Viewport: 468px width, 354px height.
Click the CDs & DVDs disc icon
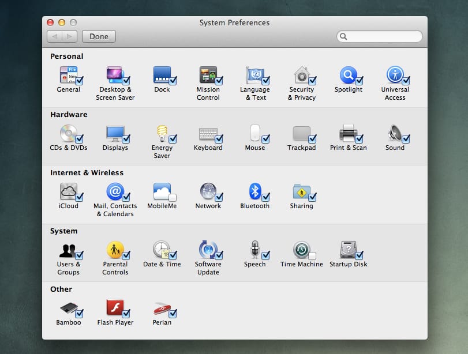tap(69, 133)
